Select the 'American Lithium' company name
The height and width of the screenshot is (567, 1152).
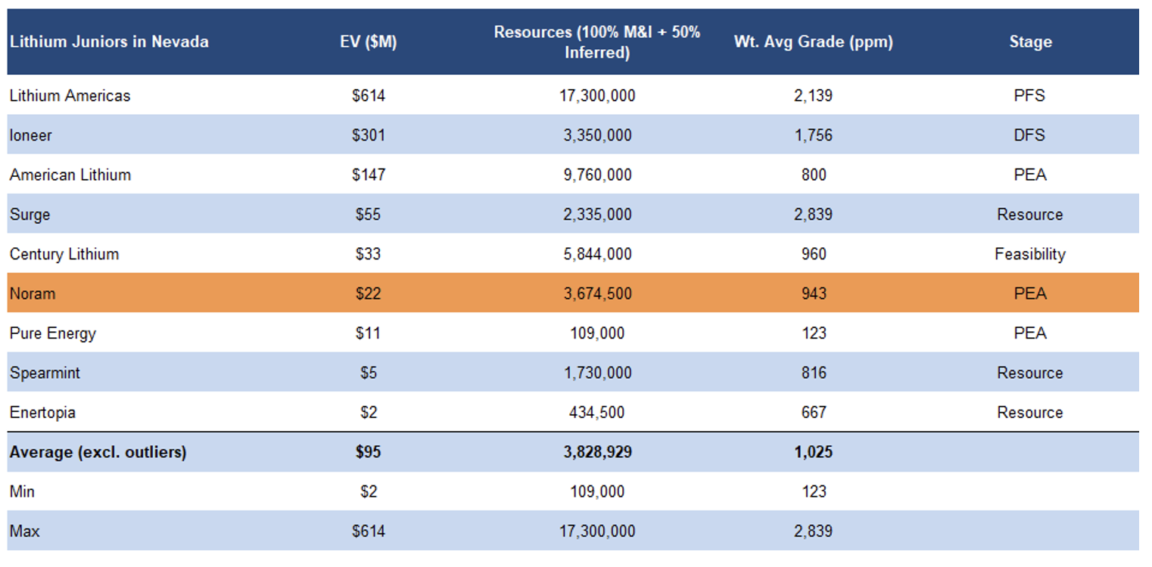[x=70, y=175]
